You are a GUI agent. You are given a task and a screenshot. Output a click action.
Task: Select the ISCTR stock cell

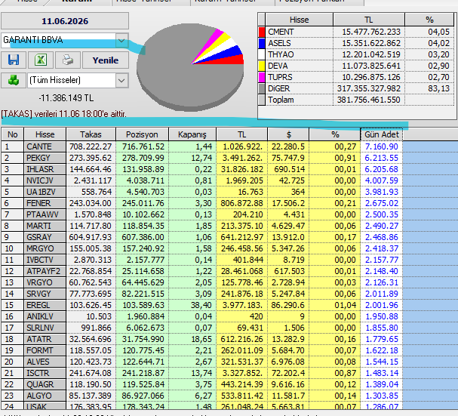pos(45,373)
